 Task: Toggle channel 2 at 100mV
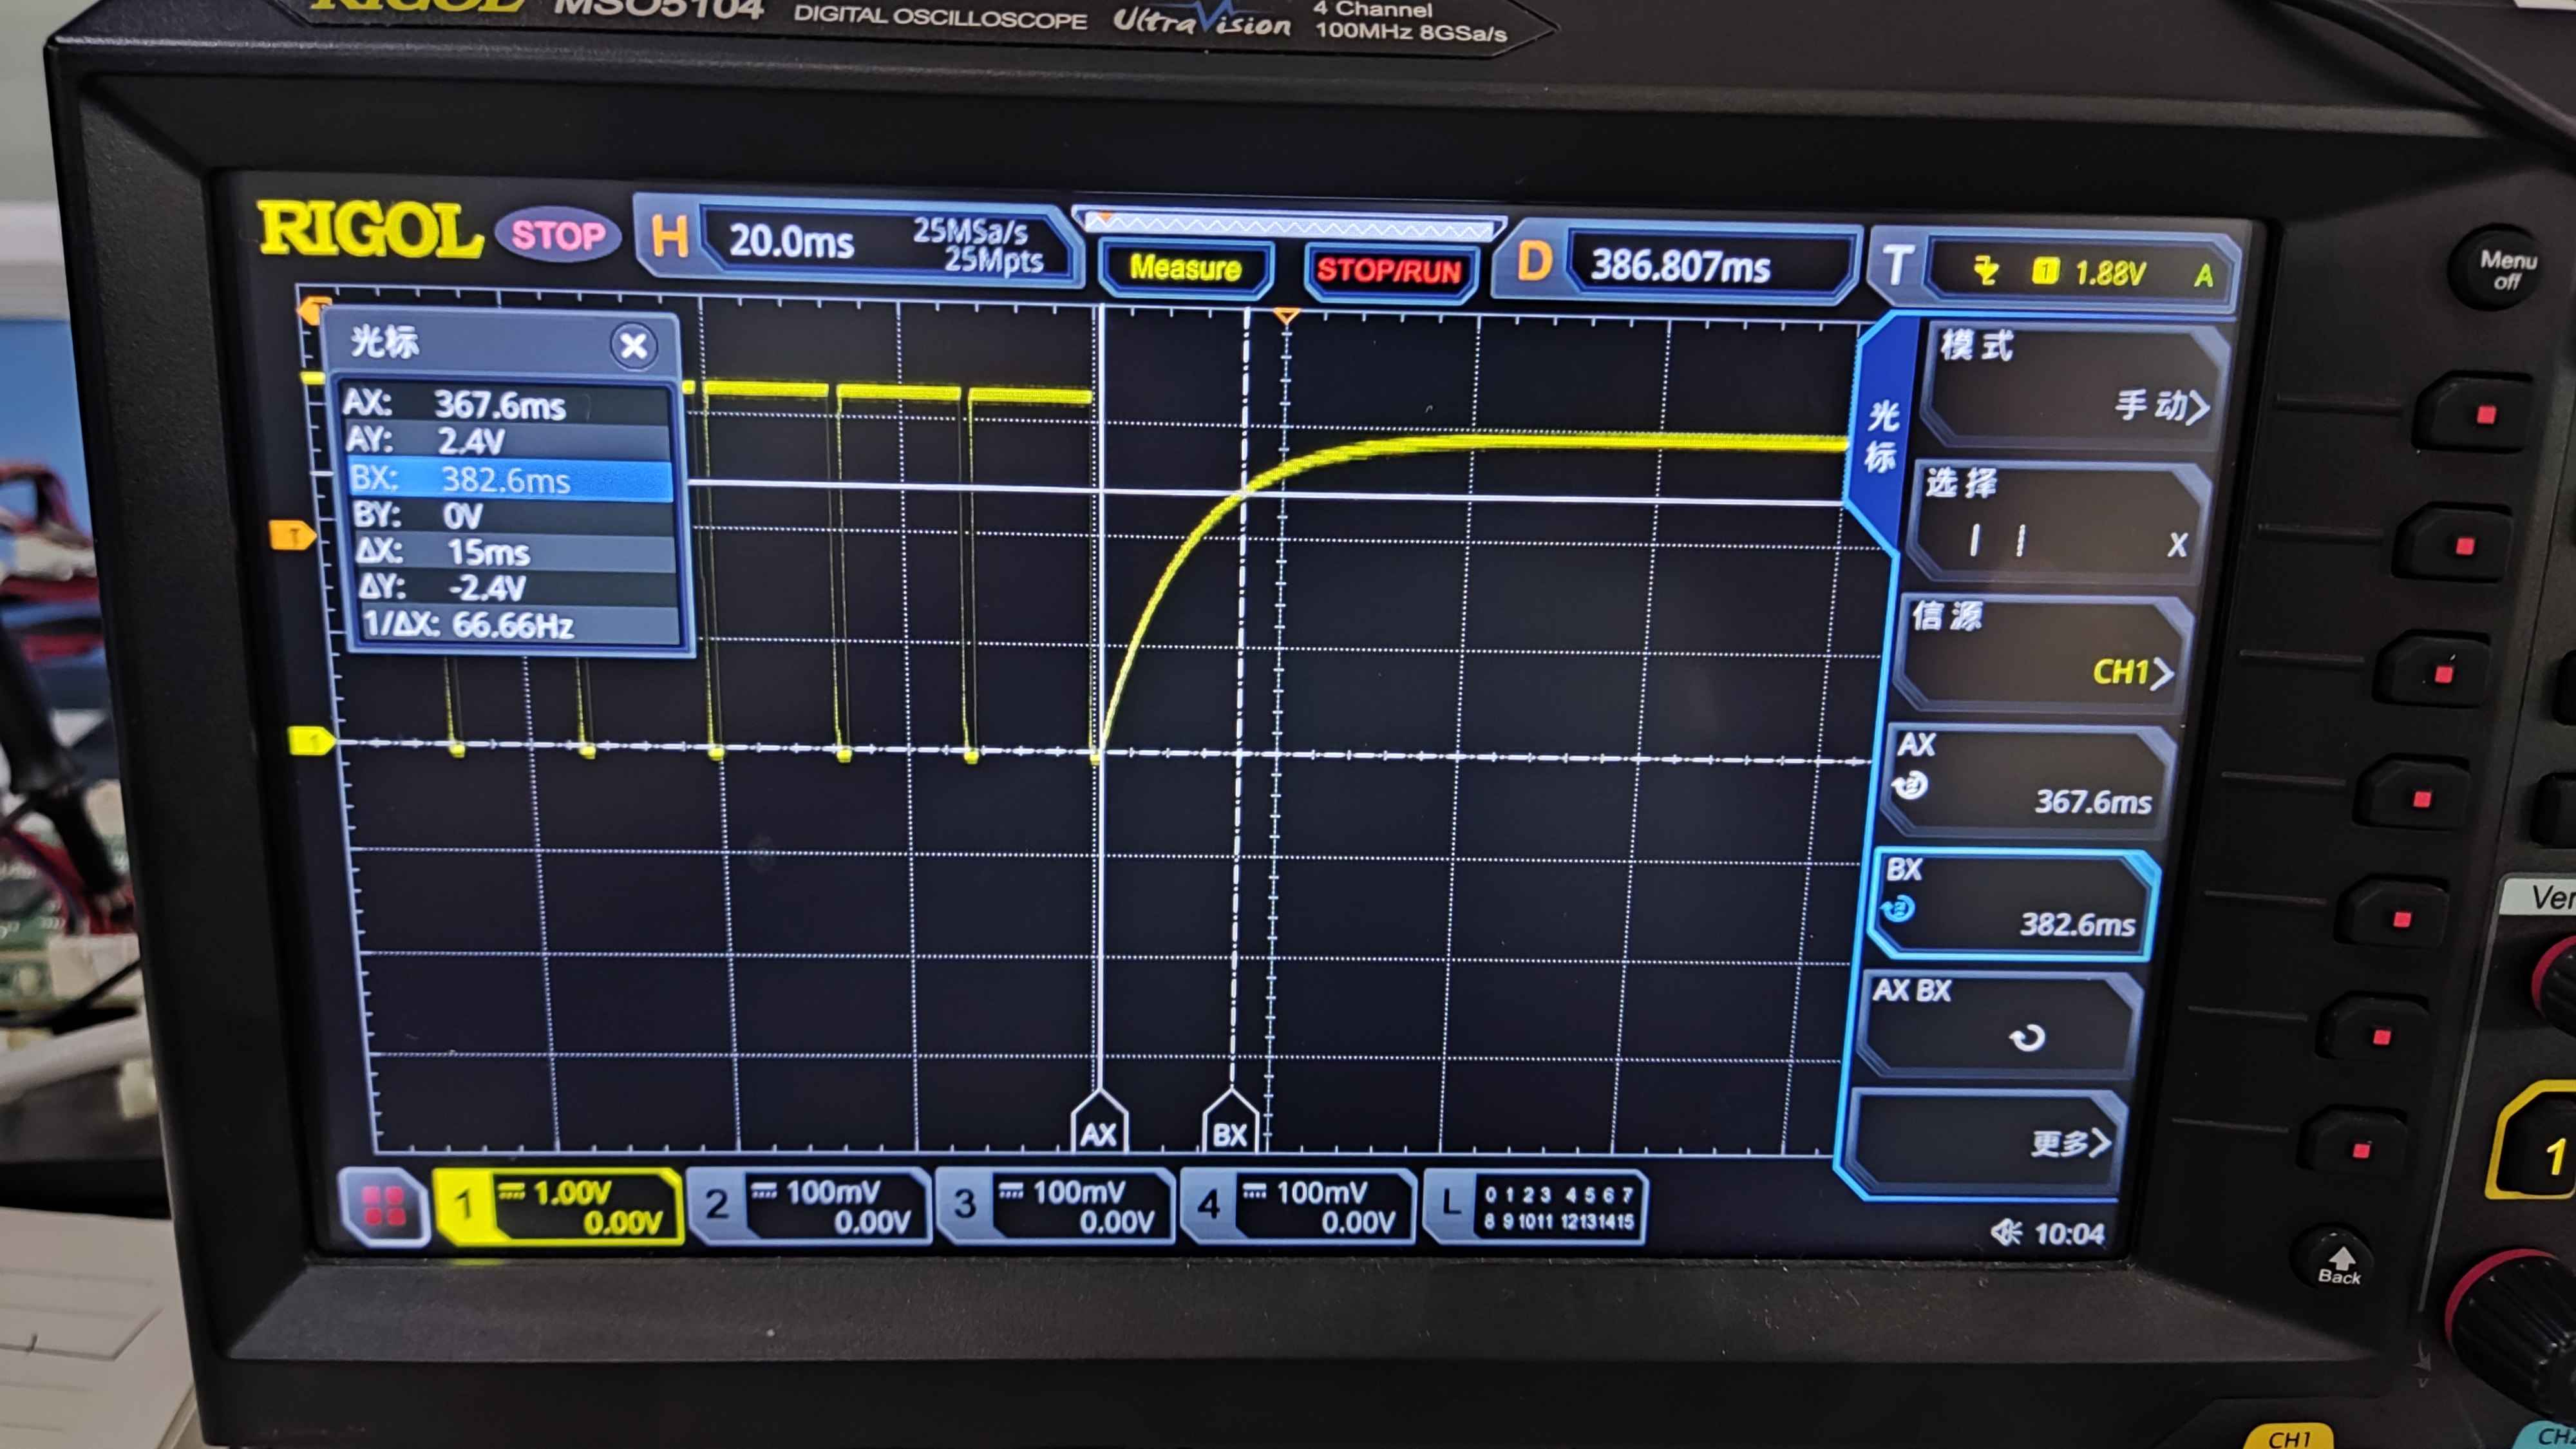tap(810, 1206)
